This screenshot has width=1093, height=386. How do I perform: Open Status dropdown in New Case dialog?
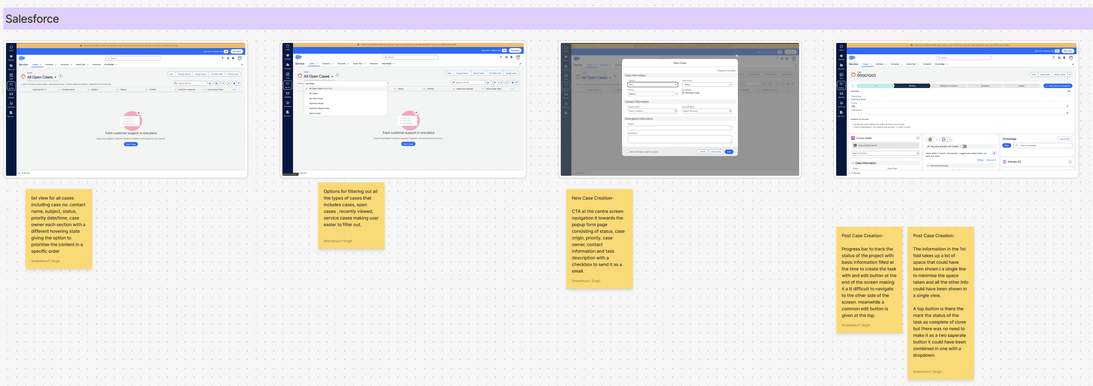pos(653,85)
